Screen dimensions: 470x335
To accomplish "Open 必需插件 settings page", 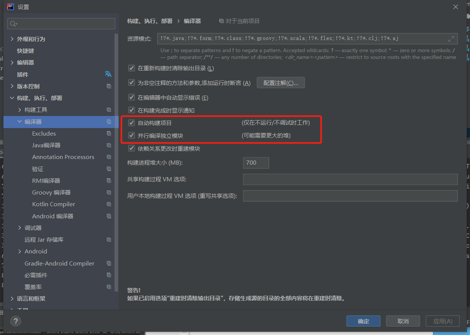I will tap(36, 275).
